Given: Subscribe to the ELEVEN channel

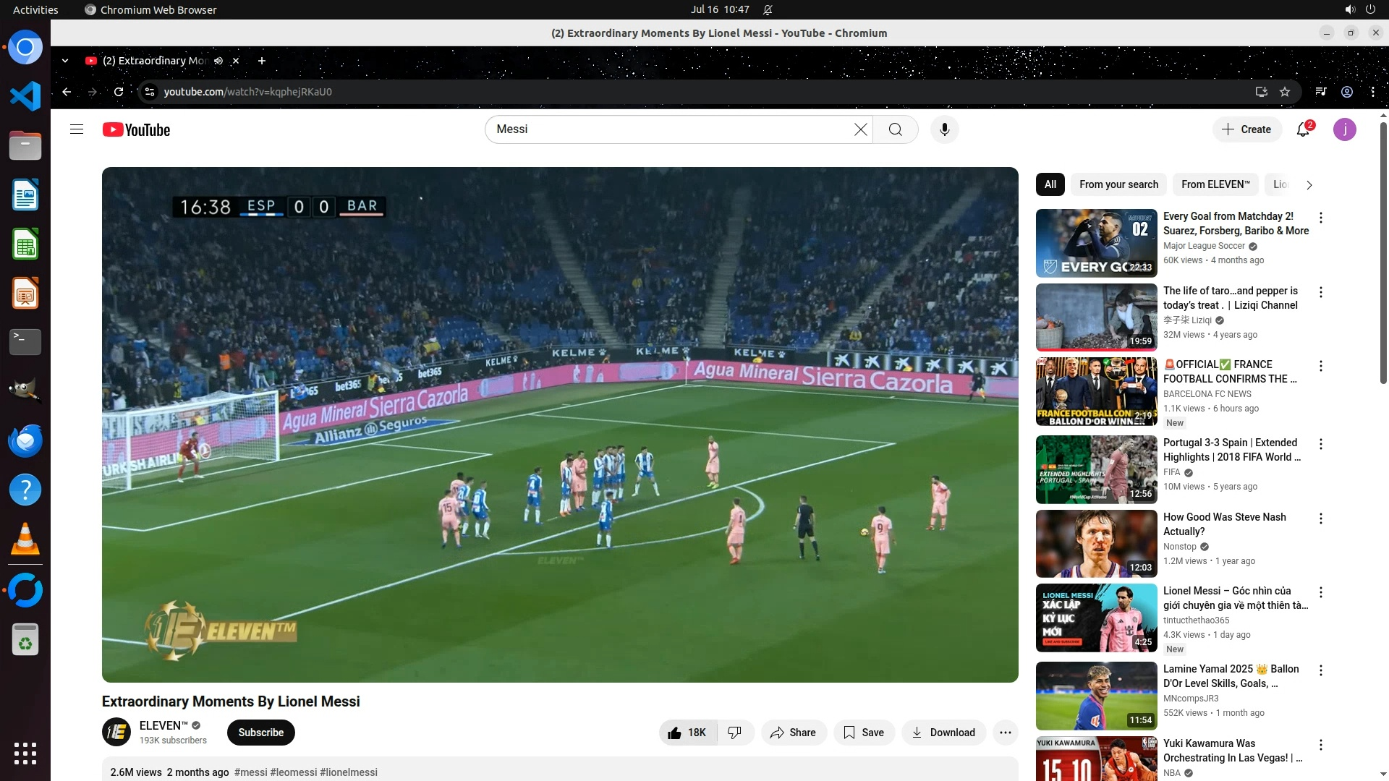Looking at the screenshot, I should tap(260, 733).
